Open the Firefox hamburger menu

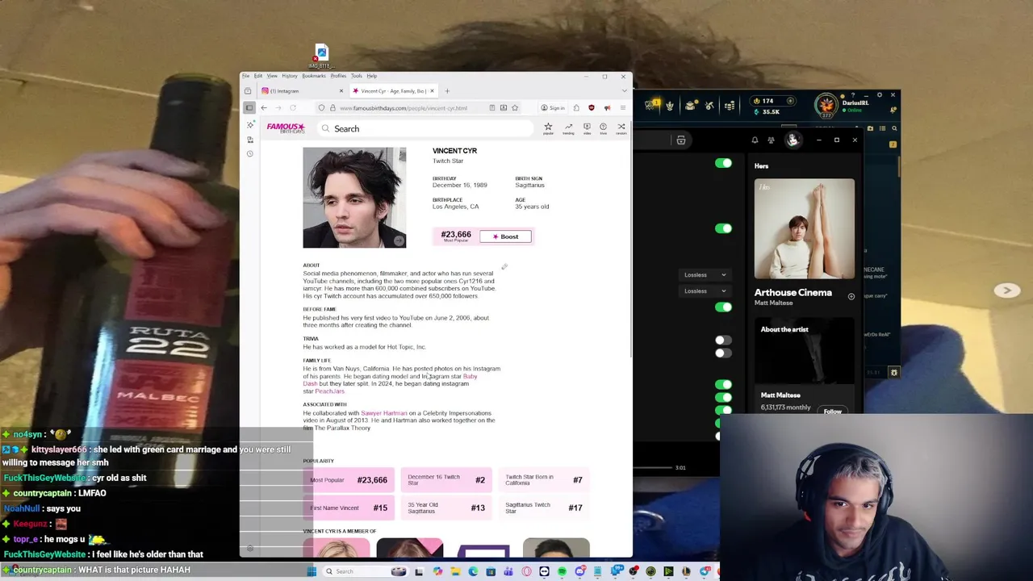click(x=622, y=107)
